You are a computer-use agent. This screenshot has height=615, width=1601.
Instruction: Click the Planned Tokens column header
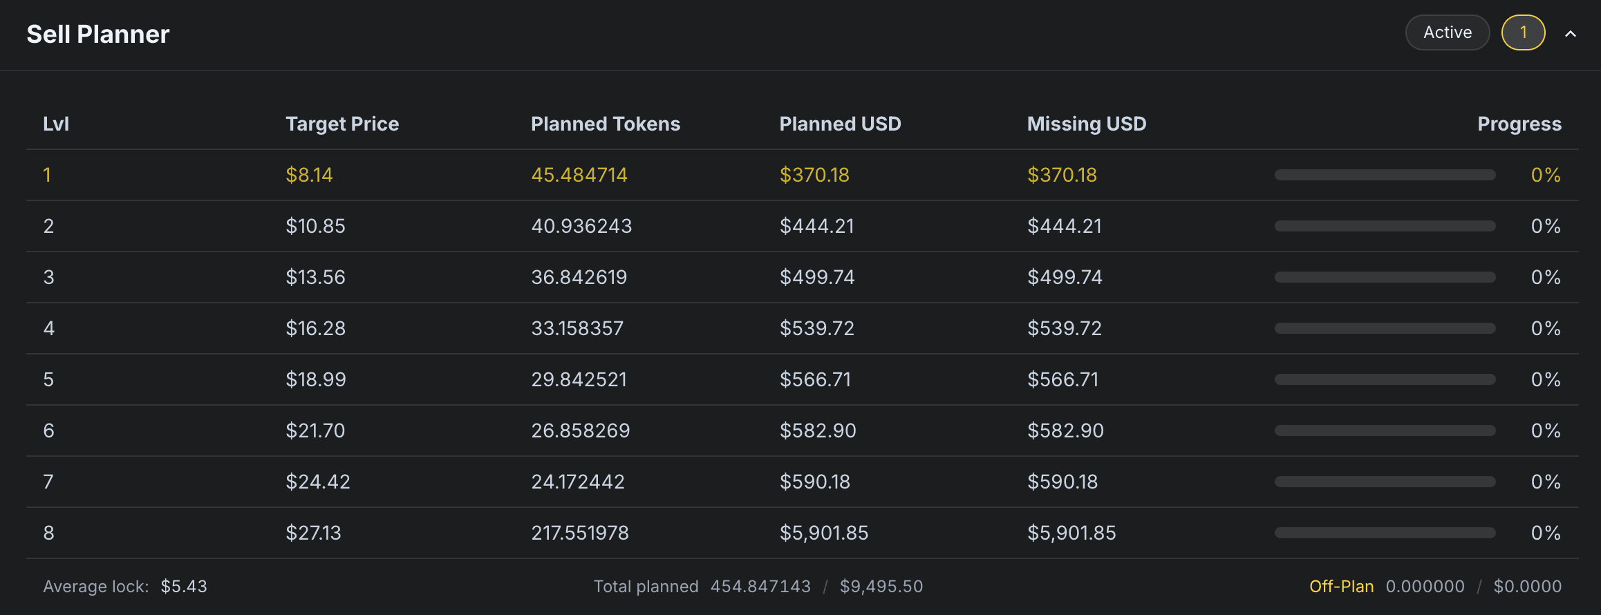606,124
